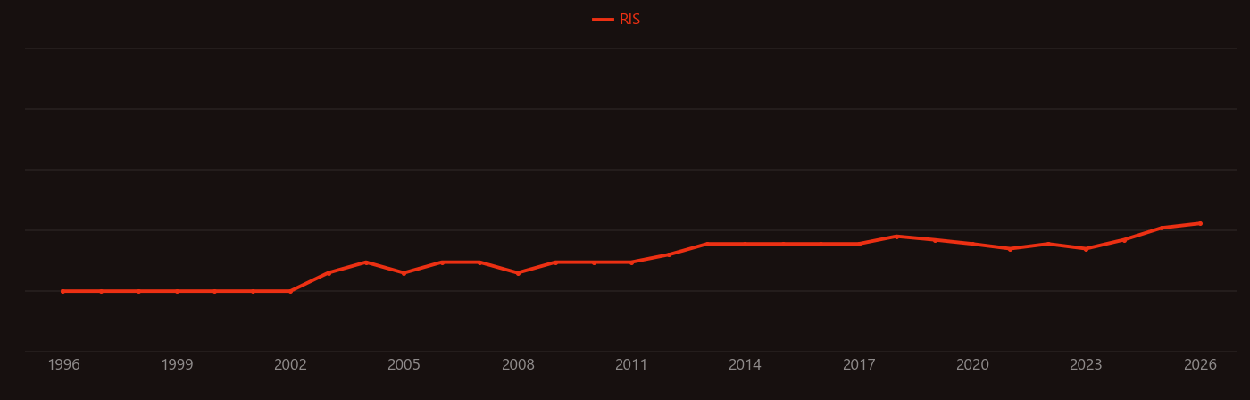Toggle the RIS series legend entry
Image resolution: width=1250 pixels, height=400 pixels.
click(617, 20)
